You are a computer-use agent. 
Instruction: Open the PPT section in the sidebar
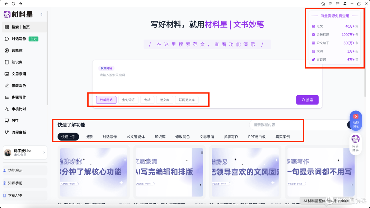click(24, 121)
